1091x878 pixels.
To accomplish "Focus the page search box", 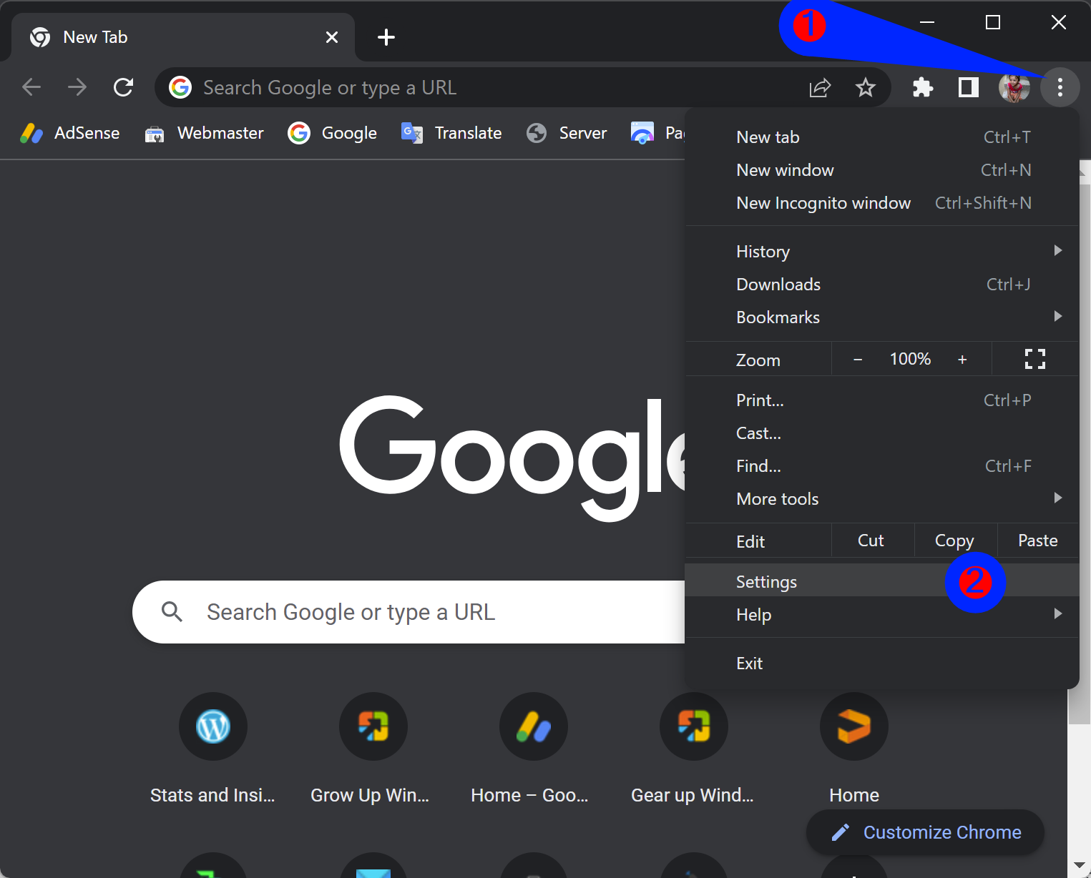I will click(409, 612).
